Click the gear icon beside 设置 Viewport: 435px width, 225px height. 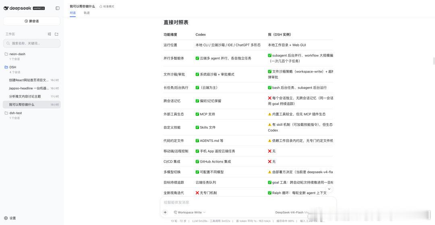point(6,218)
